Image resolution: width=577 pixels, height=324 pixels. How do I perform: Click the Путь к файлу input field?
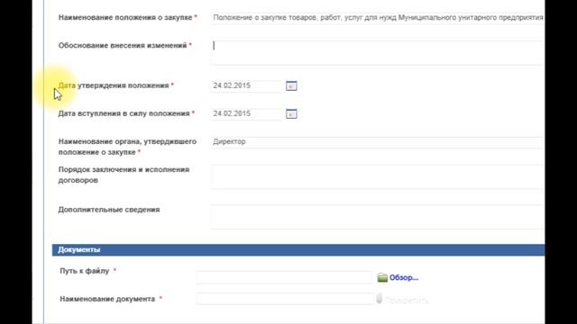[285, 277]
